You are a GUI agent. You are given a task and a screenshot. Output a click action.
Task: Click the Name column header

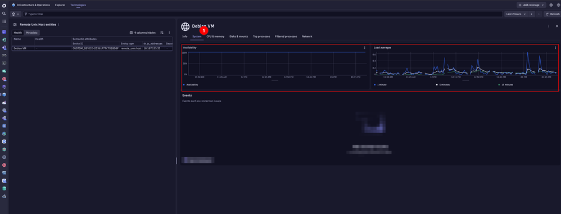[17, 39]
